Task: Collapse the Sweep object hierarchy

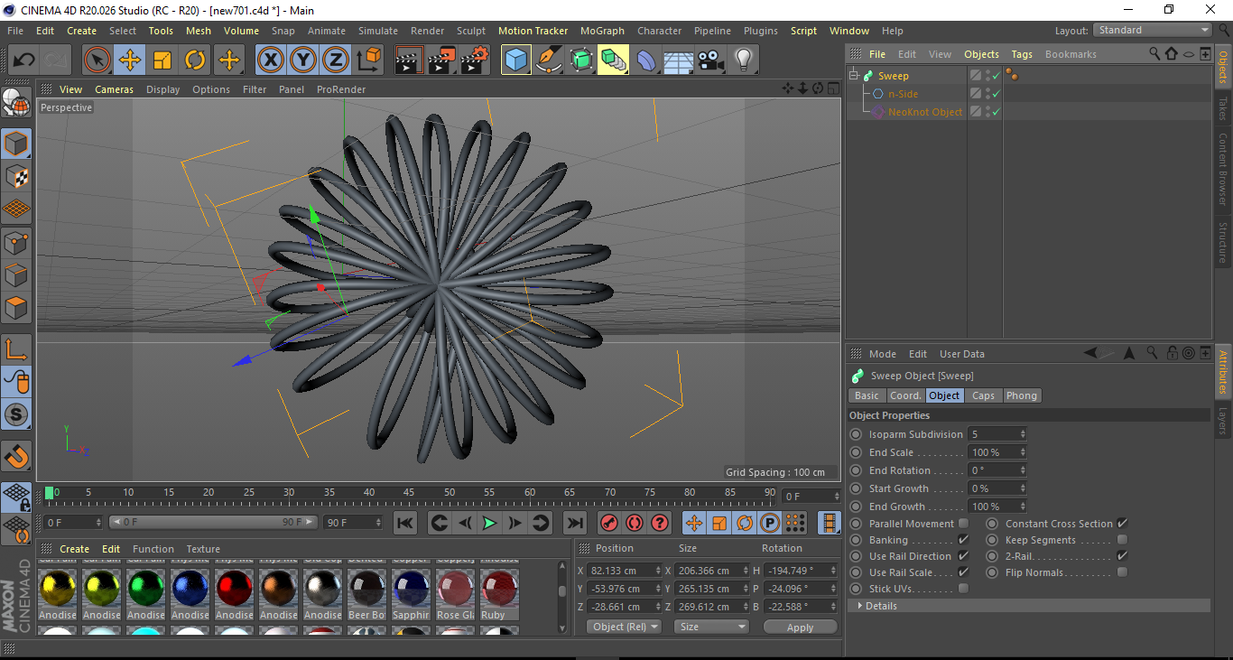Action: [854, 76]
